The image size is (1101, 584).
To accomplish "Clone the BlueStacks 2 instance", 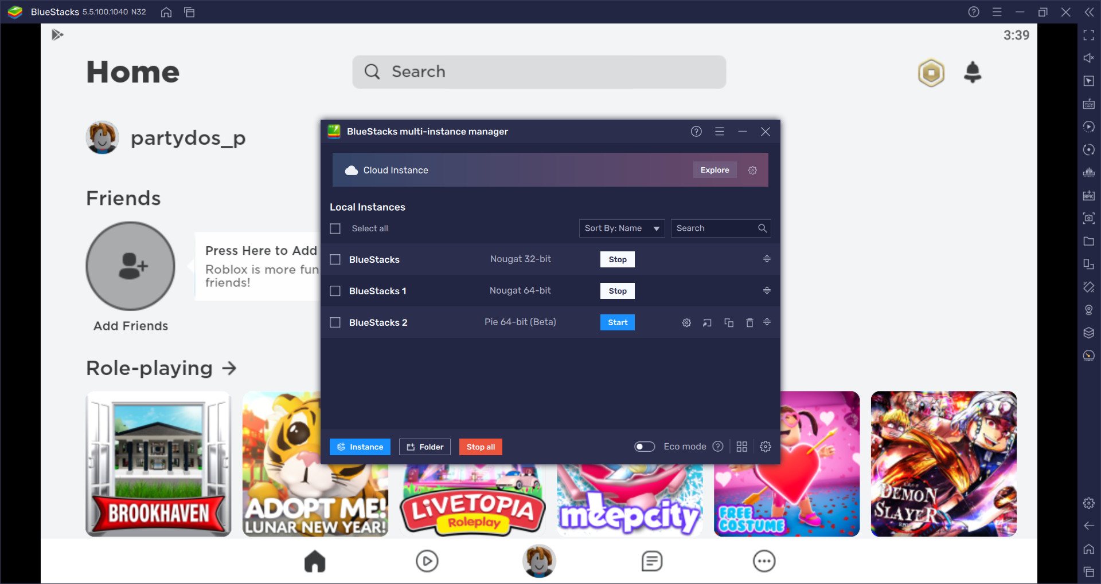I will point(729,323).
